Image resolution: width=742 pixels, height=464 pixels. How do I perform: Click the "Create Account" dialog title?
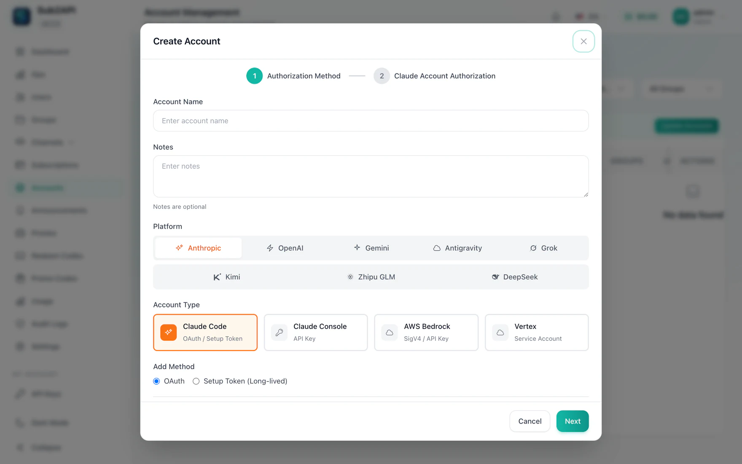pyautogui.click(x=187, y=41)
